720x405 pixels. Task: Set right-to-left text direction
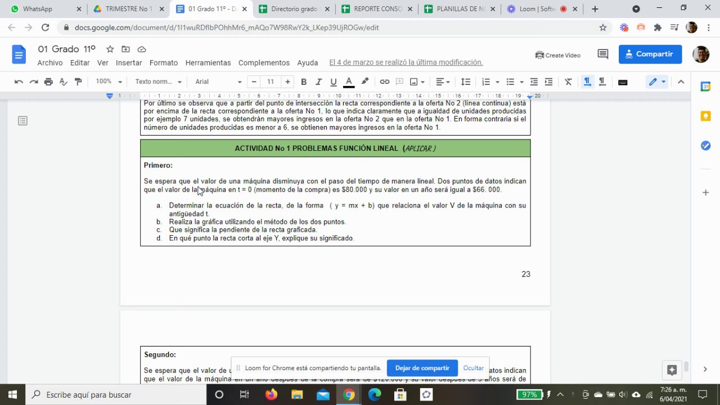(x=602, y=82)
